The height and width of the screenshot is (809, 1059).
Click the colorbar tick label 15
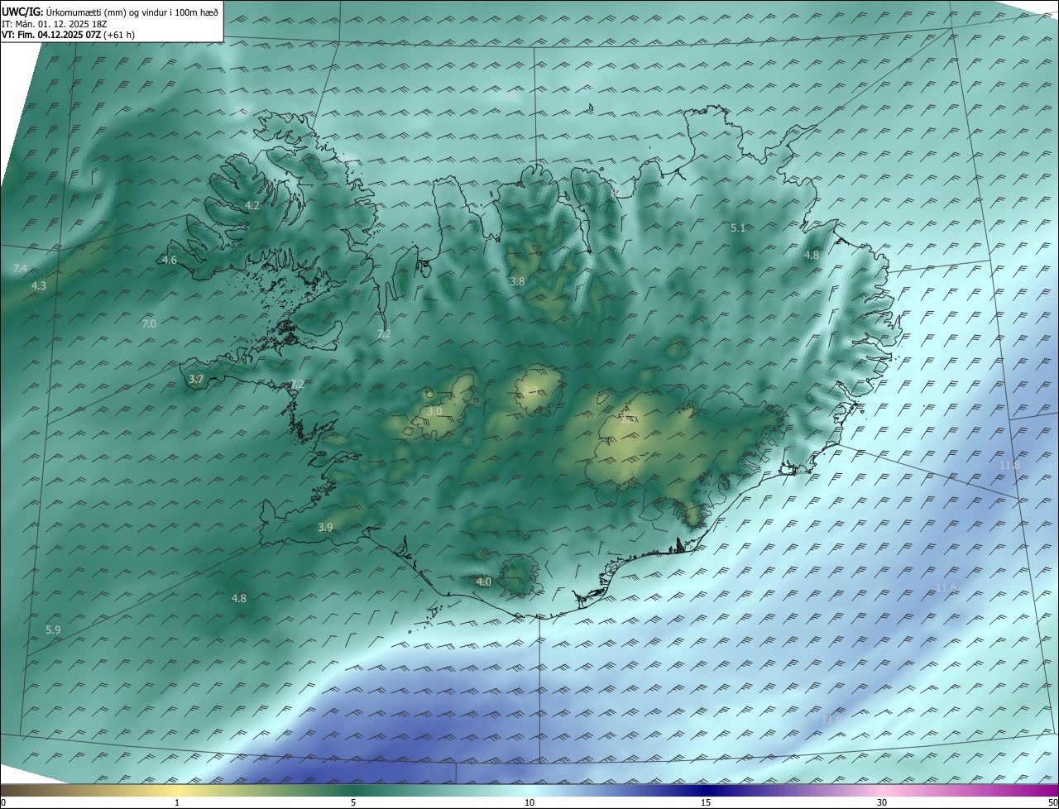(706, 802)
